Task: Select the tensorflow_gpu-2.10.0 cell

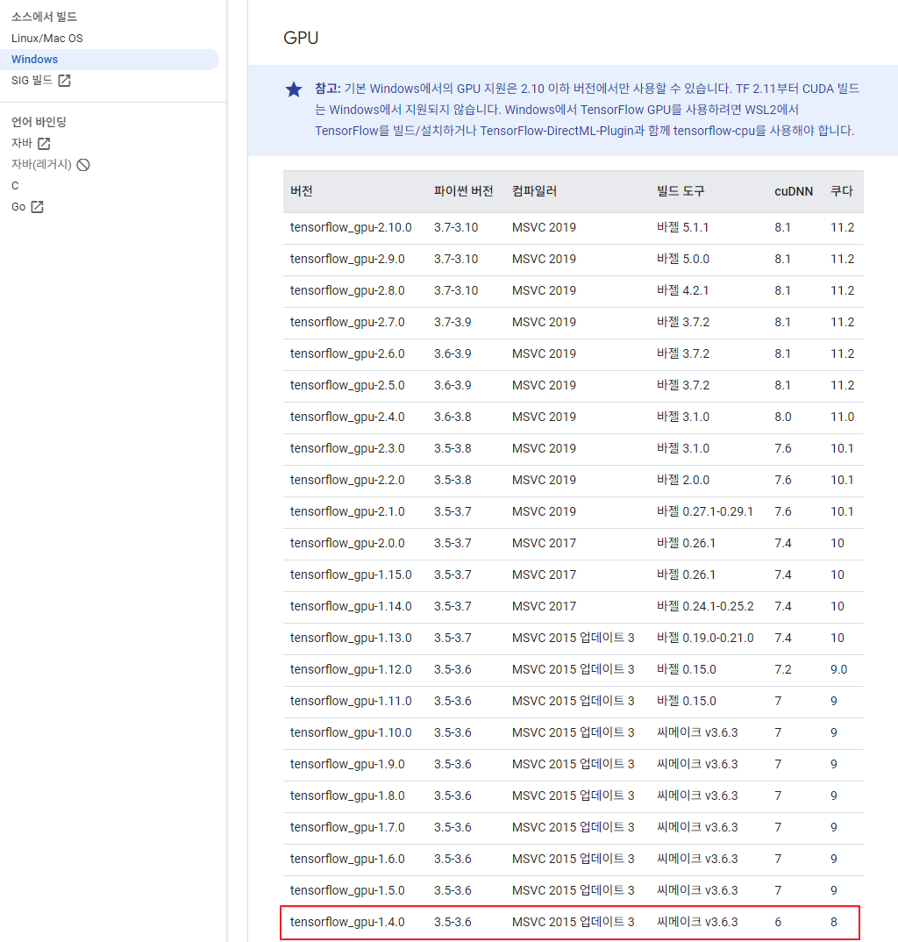Action: click(351, 228)
